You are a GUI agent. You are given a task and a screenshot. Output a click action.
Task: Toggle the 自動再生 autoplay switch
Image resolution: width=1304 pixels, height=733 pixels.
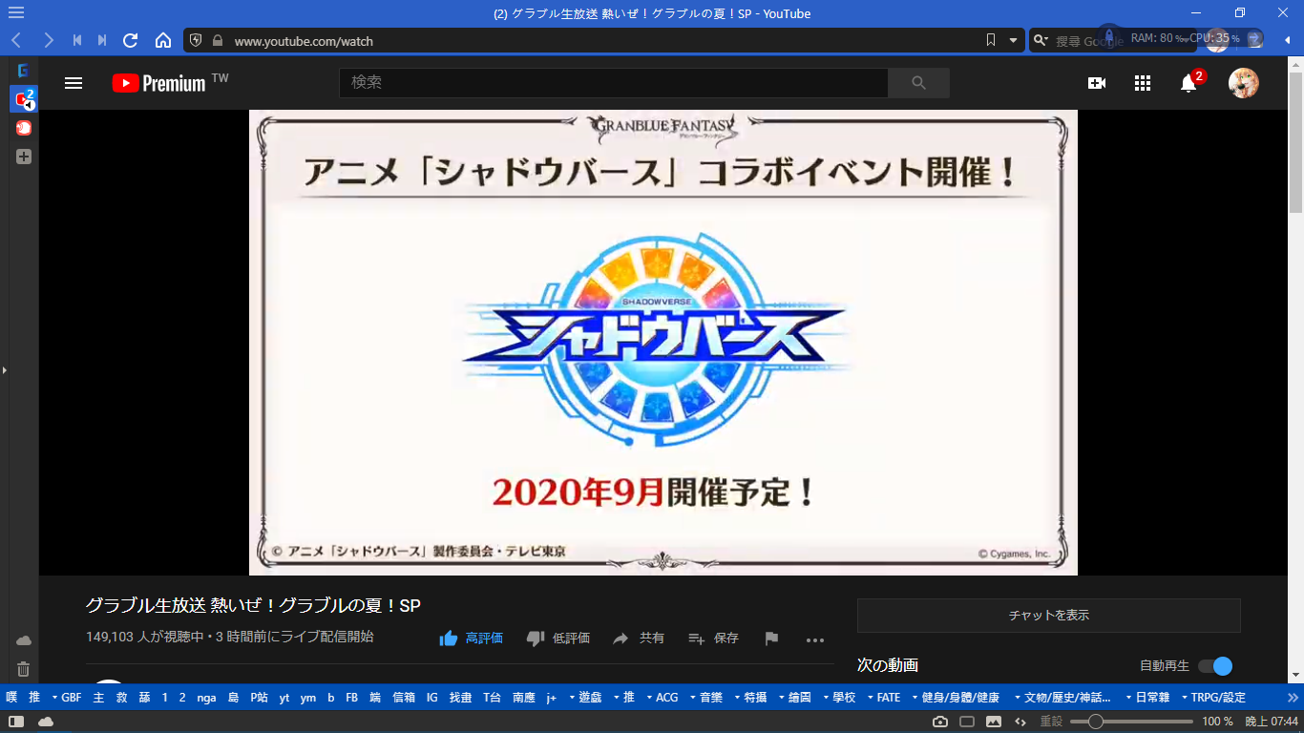(x=1215, y=666)
